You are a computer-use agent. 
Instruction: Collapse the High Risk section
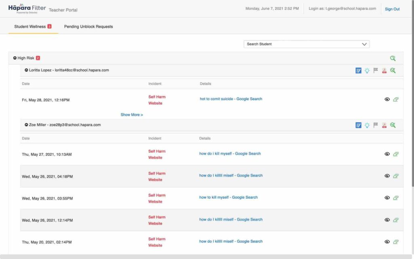pyautogui.click(x=15, y=58)
